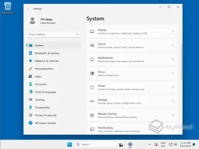Select System in the sidebar

click(x=54, y=45)
